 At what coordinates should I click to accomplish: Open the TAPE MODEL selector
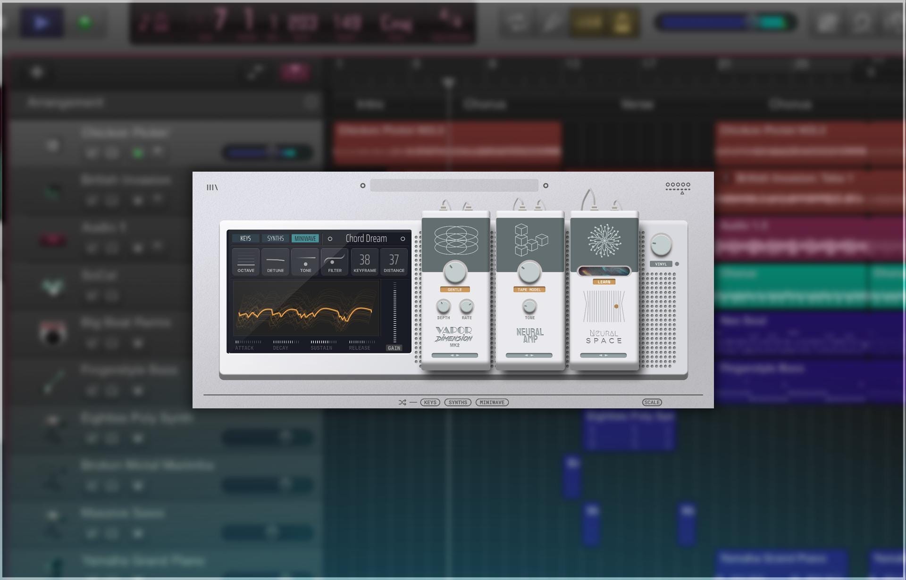[x=529, y=290]
